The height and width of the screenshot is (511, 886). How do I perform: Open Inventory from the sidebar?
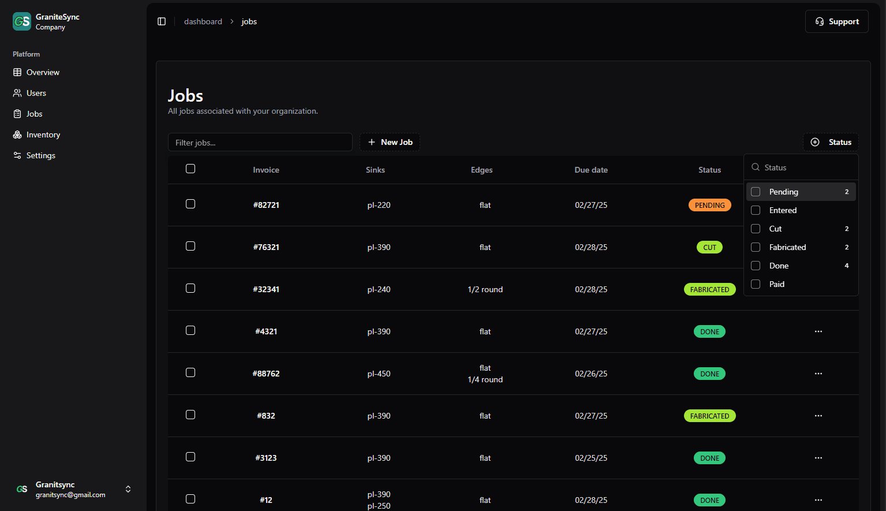tap(43, 135)
